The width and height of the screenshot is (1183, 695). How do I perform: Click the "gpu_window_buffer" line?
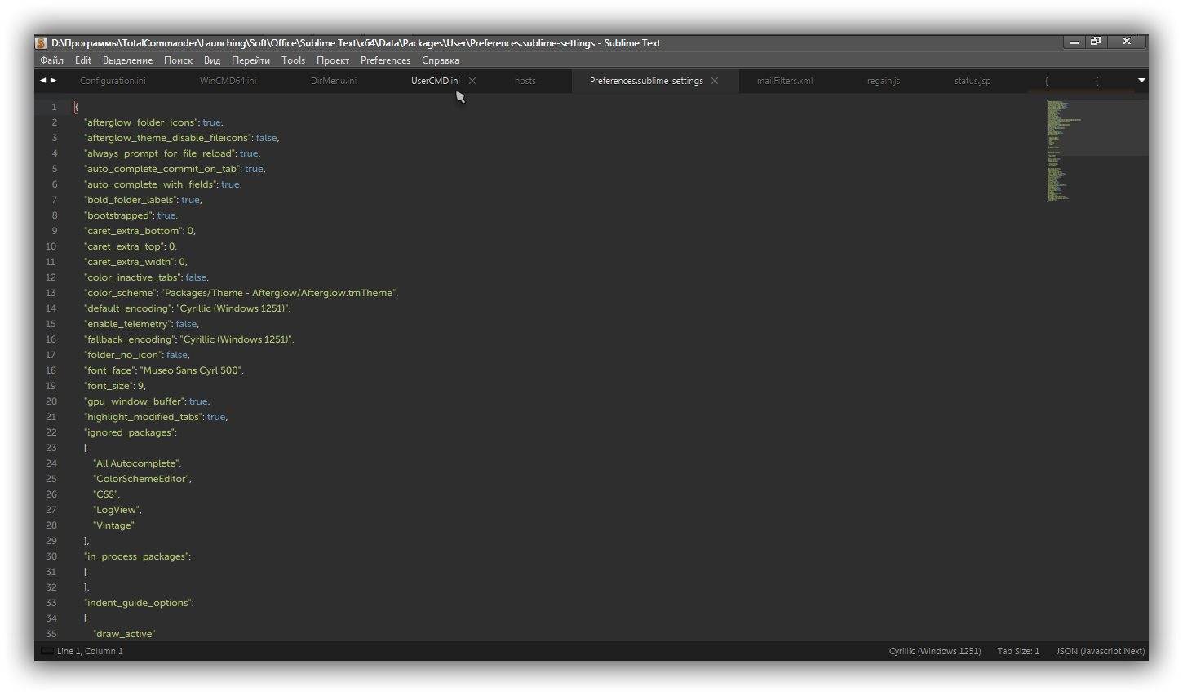click(x=147, y=401)
